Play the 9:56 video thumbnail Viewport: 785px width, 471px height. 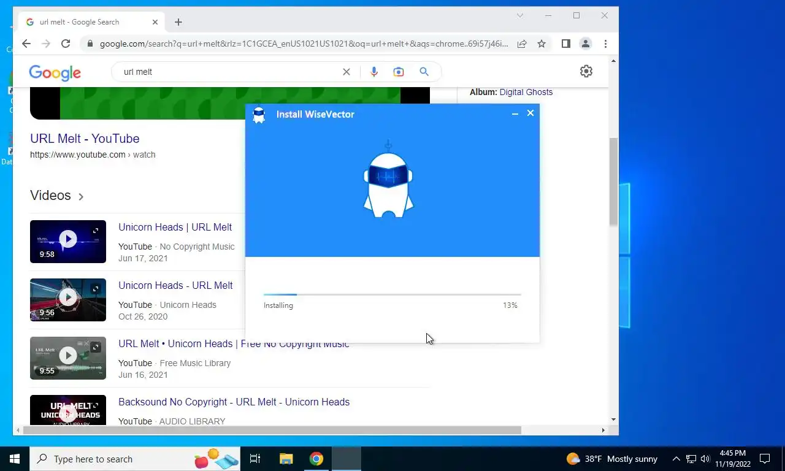tap(68, 300)
